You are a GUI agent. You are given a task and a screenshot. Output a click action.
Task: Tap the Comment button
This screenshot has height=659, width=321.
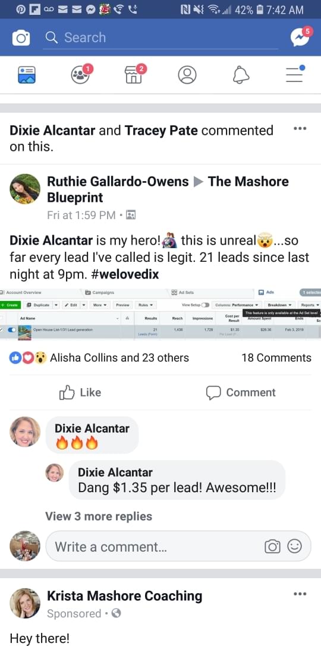tap(241, 392)
